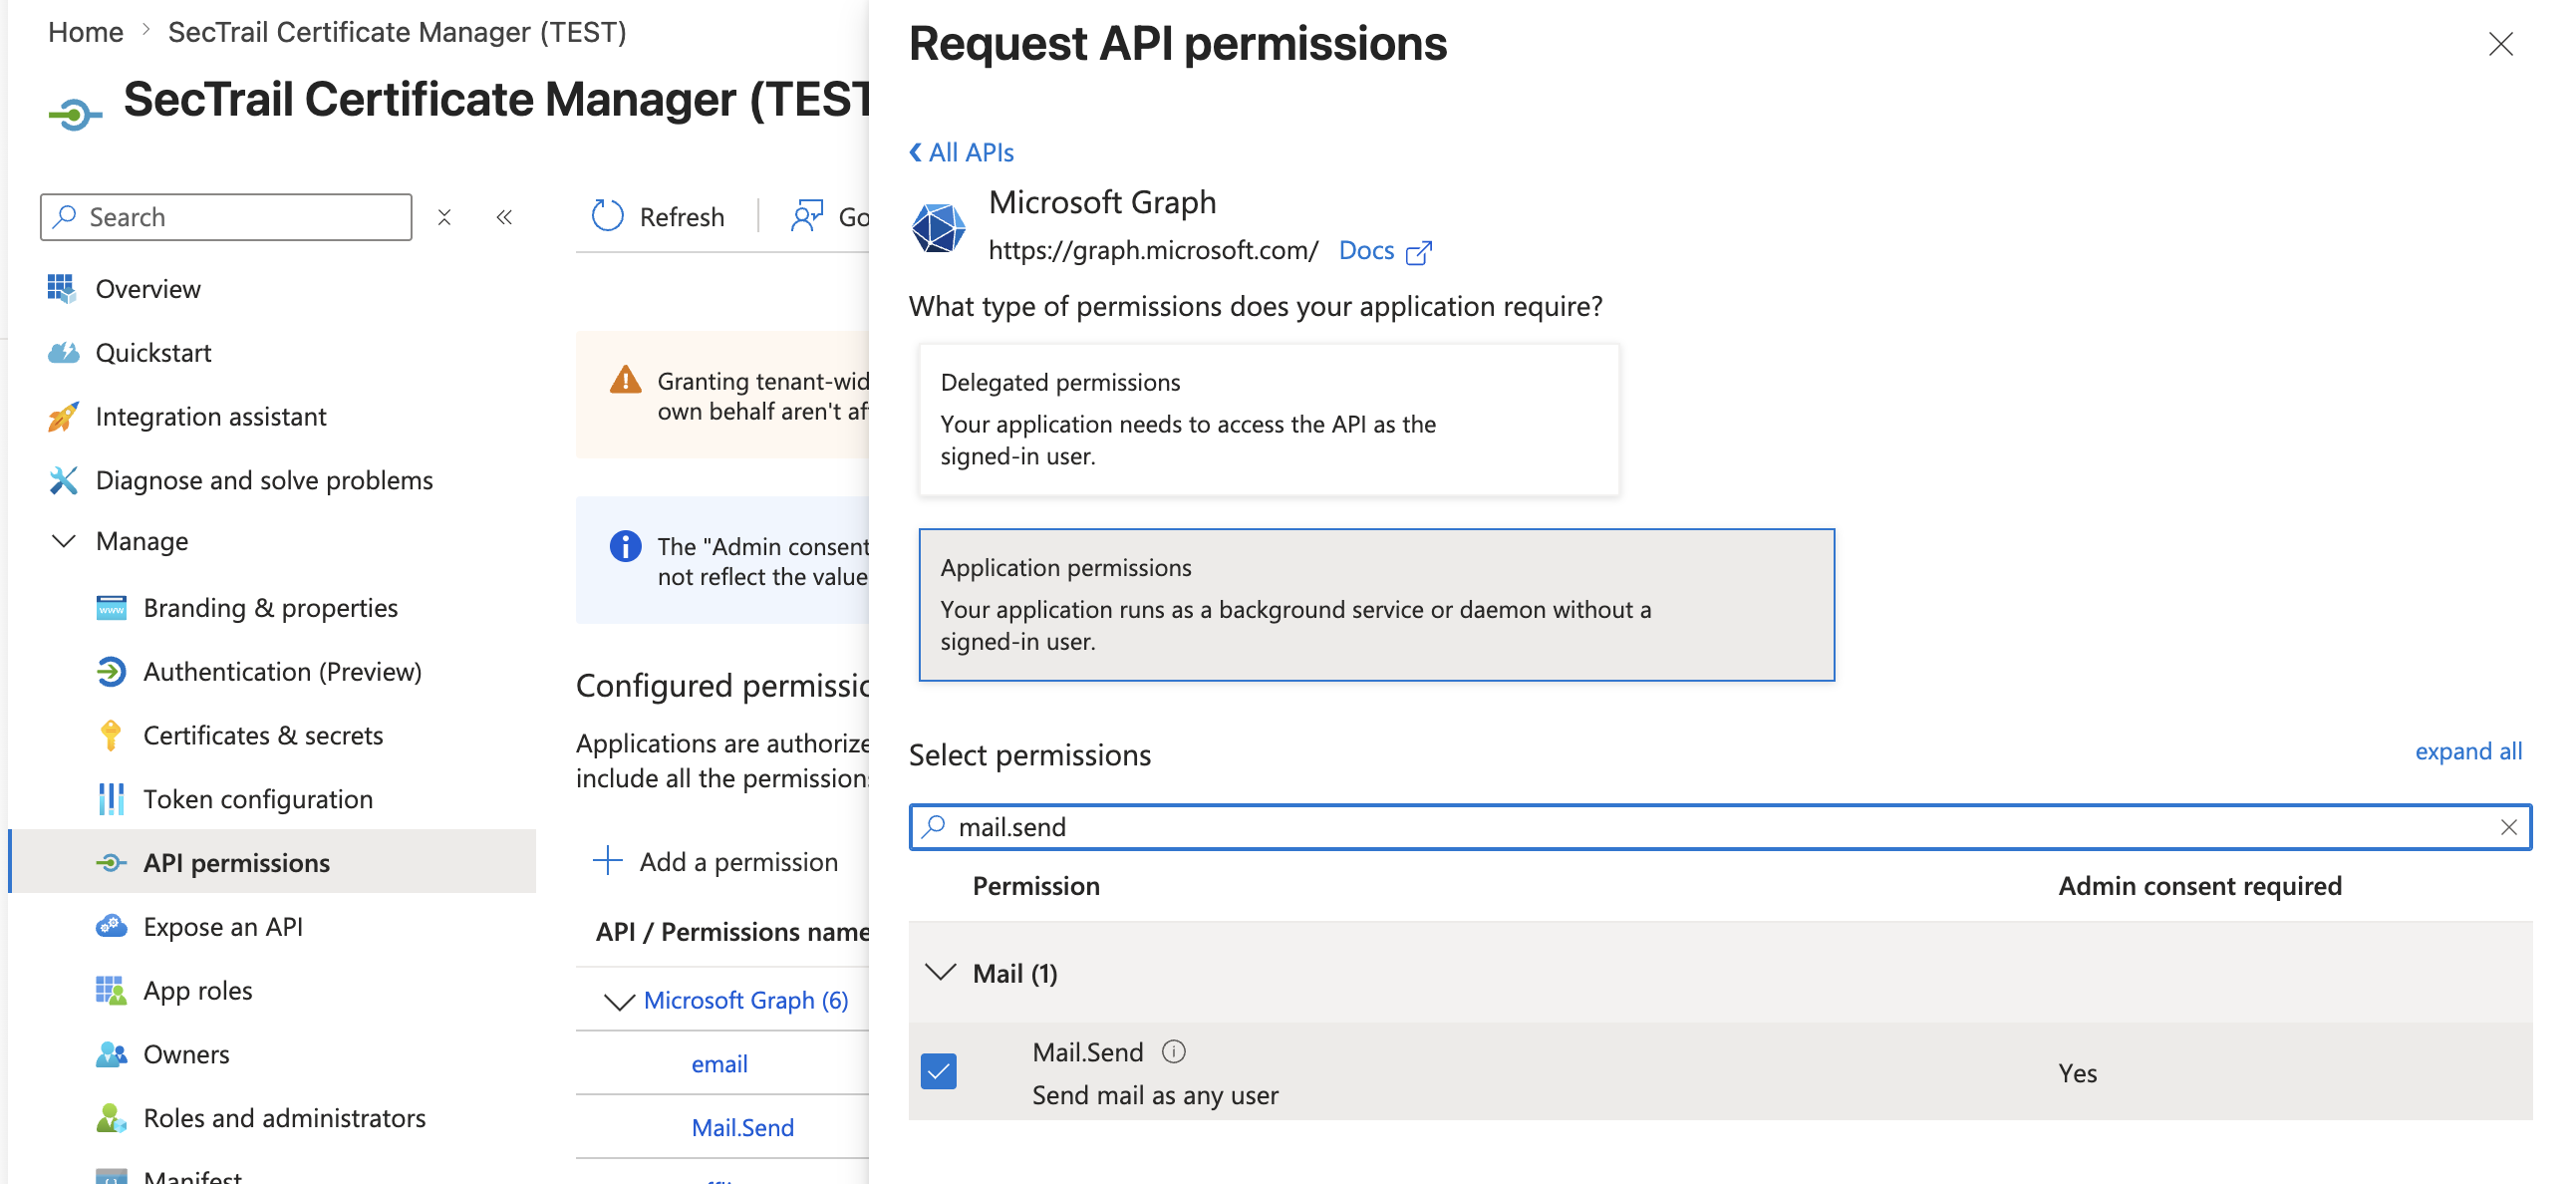The image size is (2573, 1184).
Task: Uncheck the Mail.Send permission checkbox
Action: pyautogui.click(x=938, y=1072)
